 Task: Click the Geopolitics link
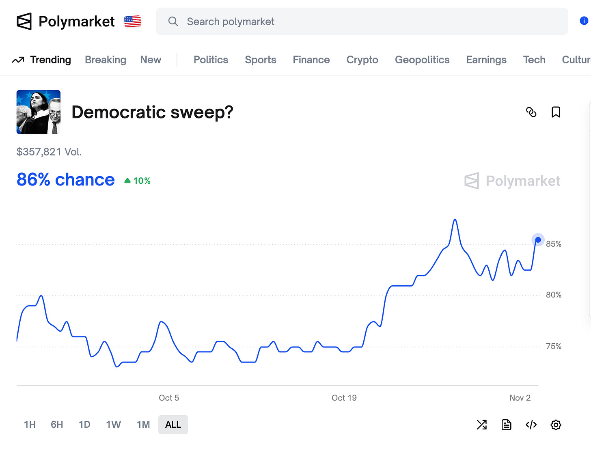(x=422, y=60)
